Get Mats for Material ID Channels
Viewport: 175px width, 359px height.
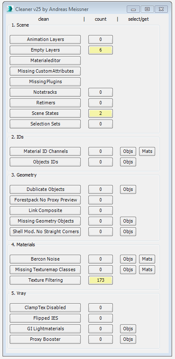point(147,151)
